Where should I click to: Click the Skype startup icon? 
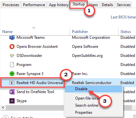pos(12,101)
